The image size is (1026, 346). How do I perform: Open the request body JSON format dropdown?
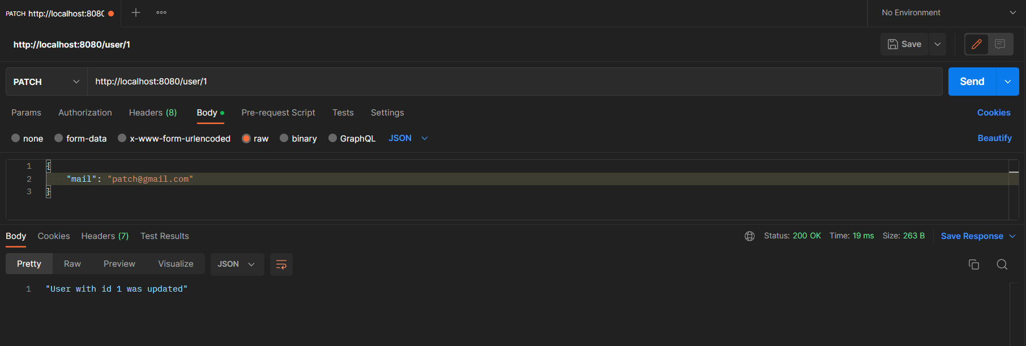coord(408,138)
